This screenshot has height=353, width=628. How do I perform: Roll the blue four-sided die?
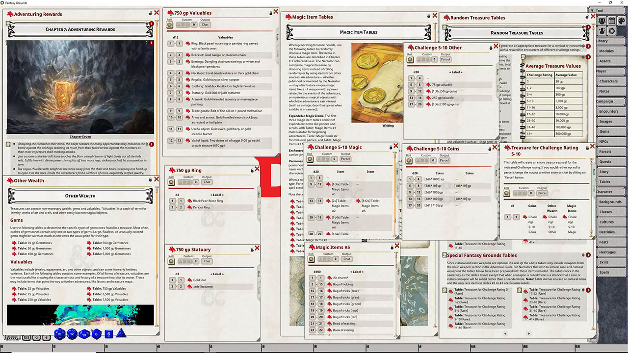click(x=121, y=334)
